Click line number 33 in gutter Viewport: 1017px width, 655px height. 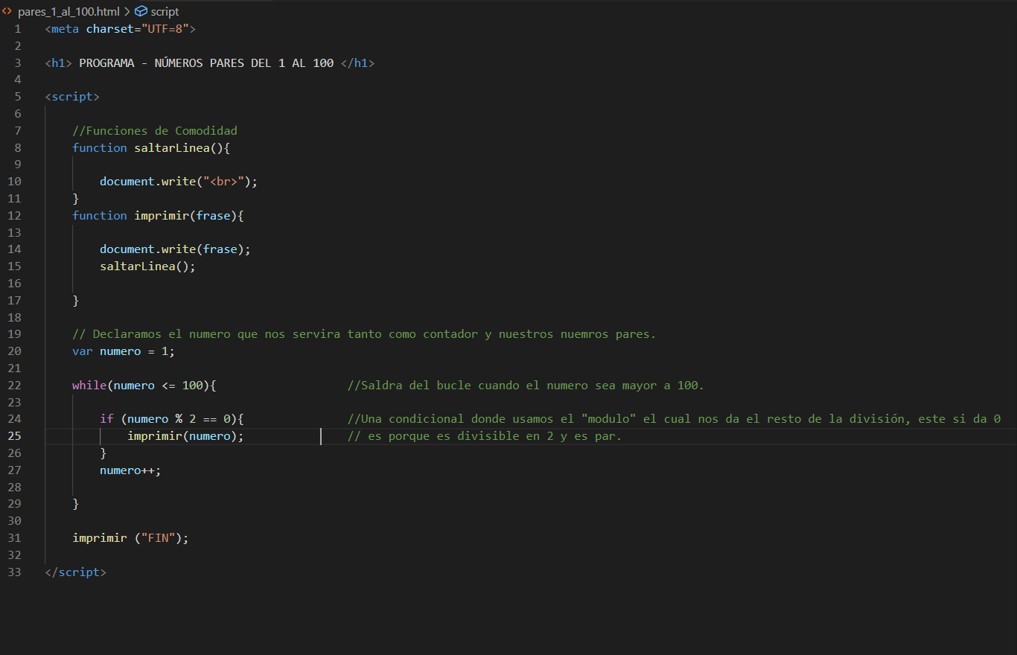coord(14,572)
